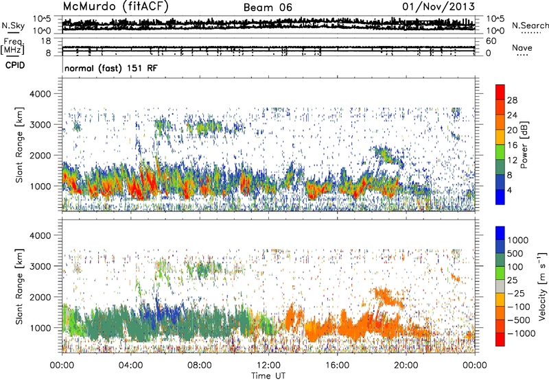Click the 12 label on power colorbar

click(512, 161)
